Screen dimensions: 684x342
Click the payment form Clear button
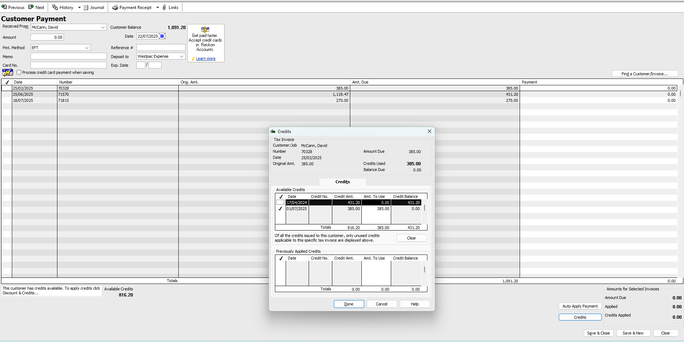coord(666,333)
